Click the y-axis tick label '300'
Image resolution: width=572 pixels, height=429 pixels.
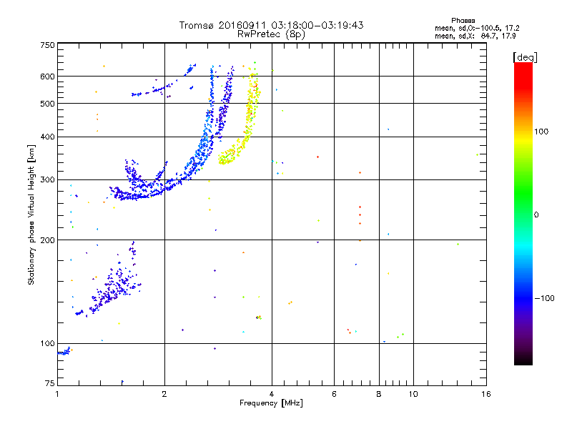point(47,180)
